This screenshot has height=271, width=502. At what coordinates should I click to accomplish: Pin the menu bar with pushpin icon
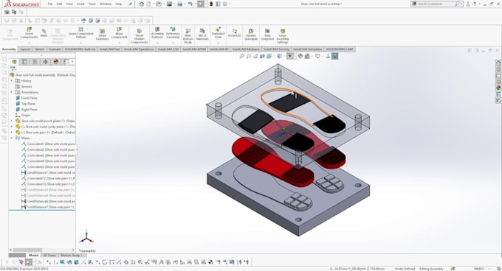coord(131,4)
